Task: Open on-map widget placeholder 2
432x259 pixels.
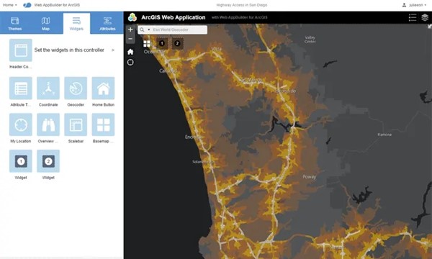Action: (x=177, y=43)
